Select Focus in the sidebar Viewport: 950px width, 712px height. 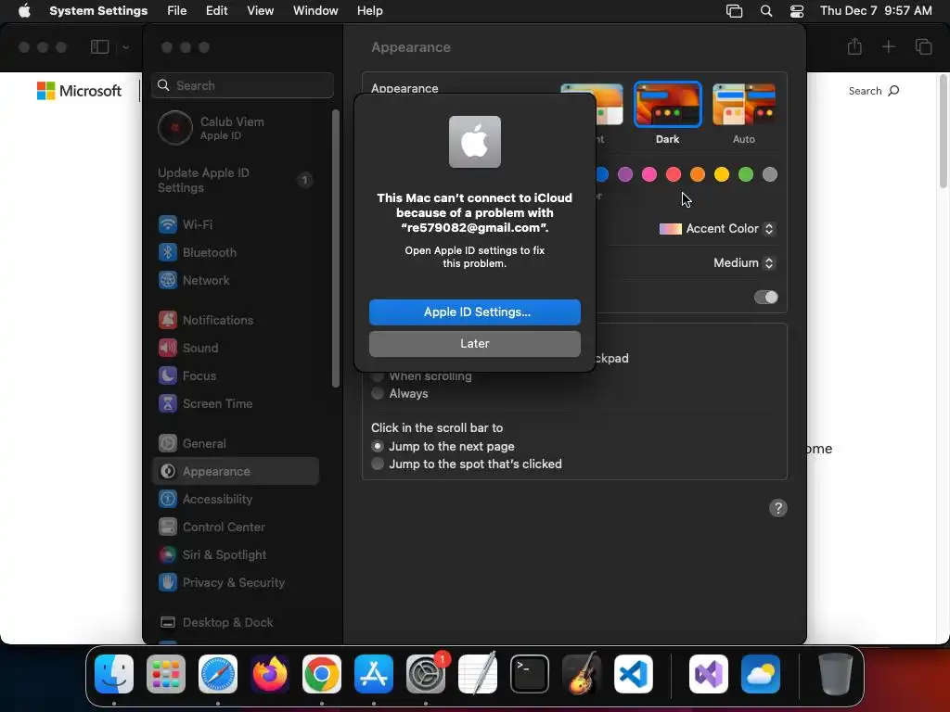click(235, 376)
